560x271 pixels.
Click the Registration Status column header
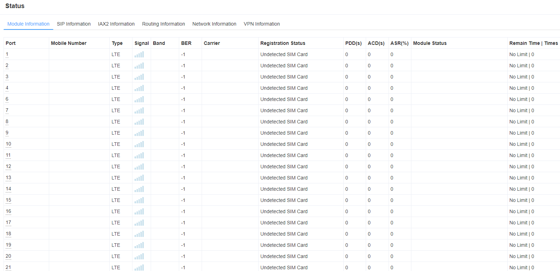point(283,43)
